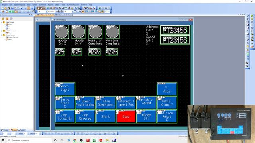Switch to the Project tab at panel bottom

point(5,130)
